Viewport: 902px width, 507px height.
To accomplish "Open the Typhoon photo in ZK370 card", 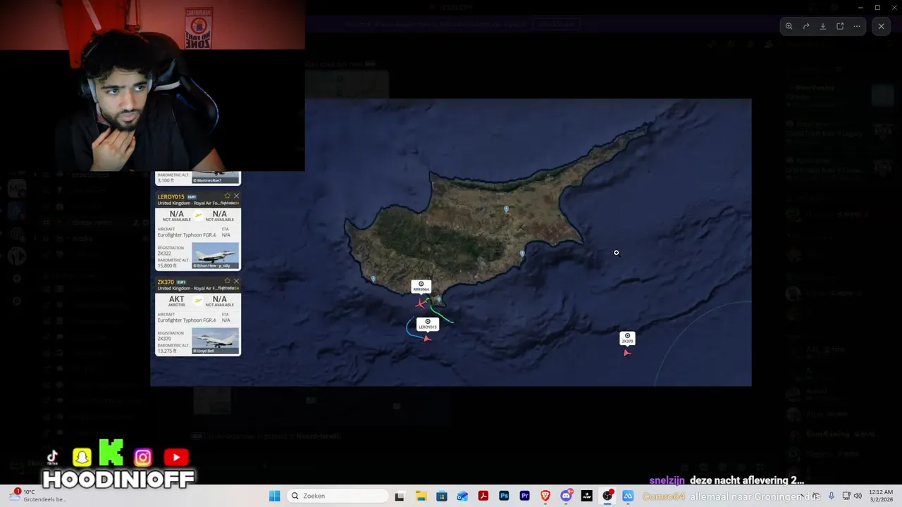I will tap(215, 341).
